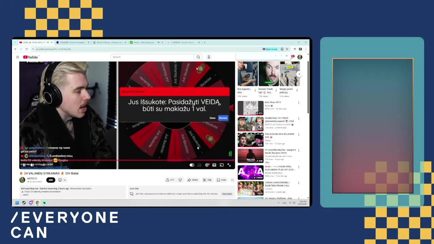Click the Join membership button
Screen dimensions: 434x244
[51, 180]
